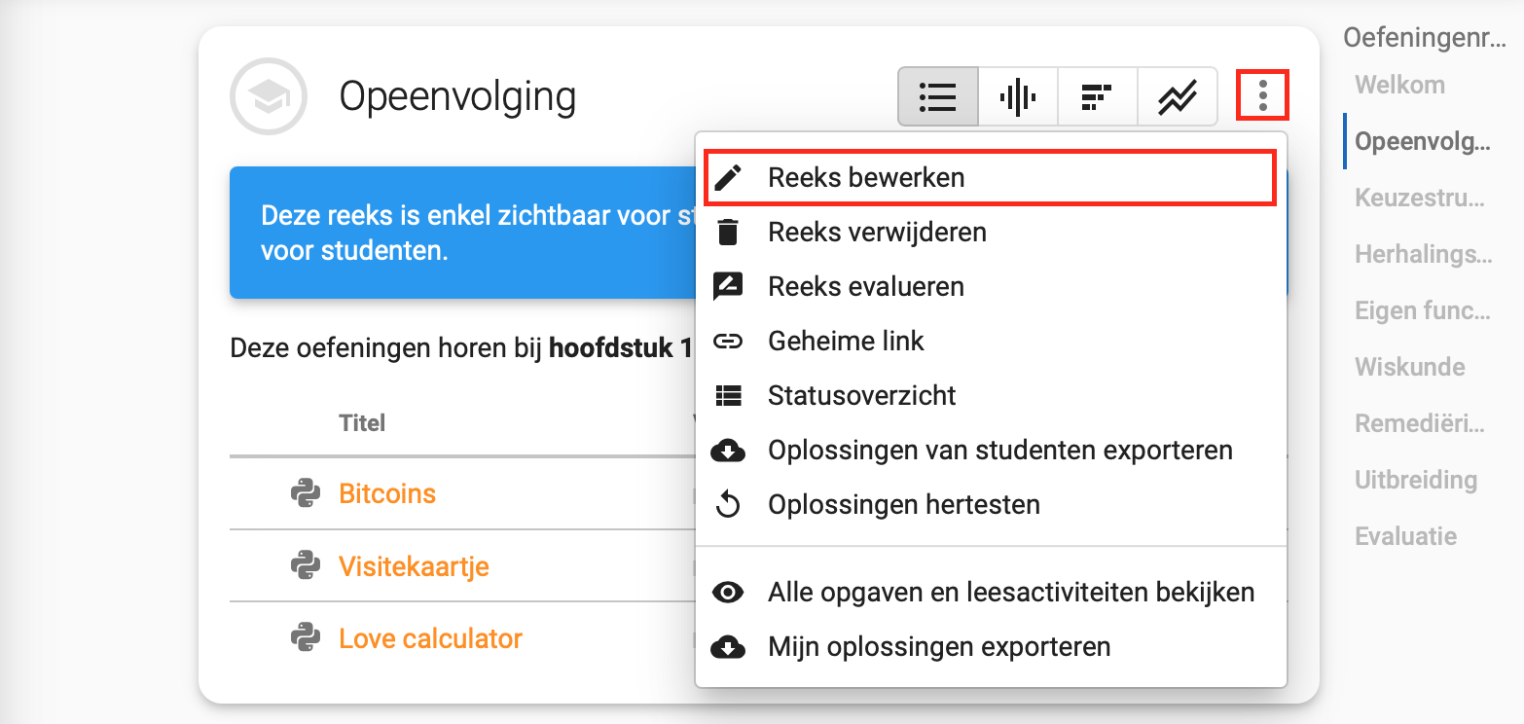
Task: Go to Uitbreiding in the sidebar
Action: click(1415, 480)
